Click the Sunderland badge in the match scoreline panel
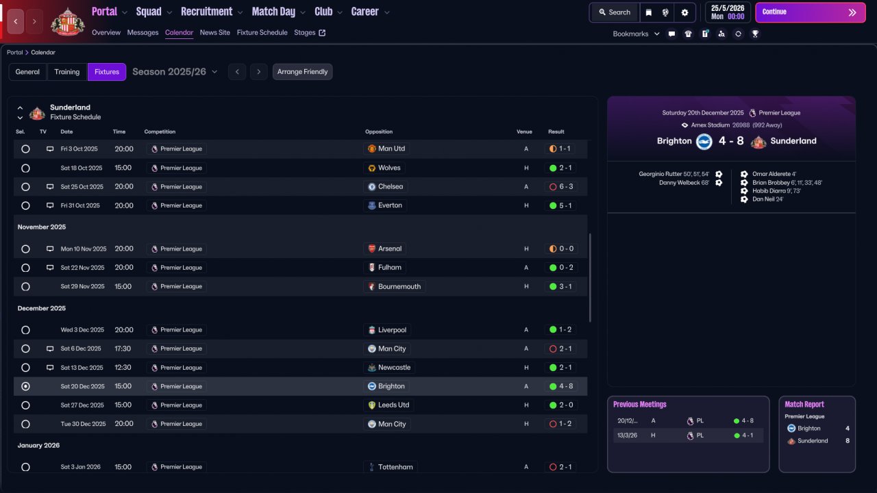 click(758, 141)
